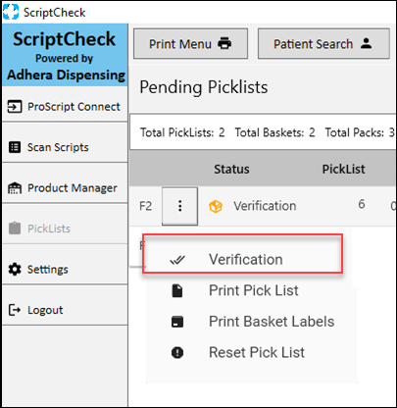
Task: Choose Print Pick List menu option
Action: click(253, 290)
